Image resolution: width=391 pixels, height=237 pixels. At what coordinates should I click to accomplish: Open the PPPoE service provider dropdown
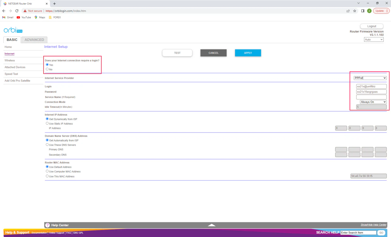[x=370, y=78]
